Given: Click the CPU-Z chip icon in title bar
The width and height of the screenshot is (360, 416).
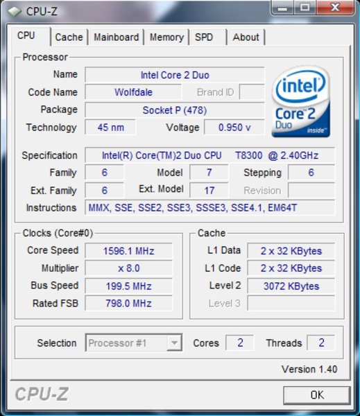Looking at the screenshot, I should [15, 11].
